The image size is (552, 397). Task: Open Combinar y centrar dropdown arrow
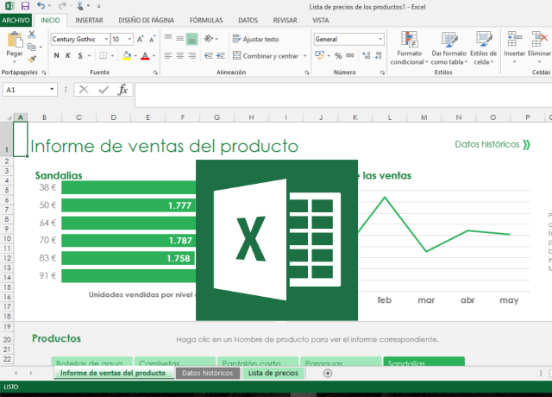[x=304, y=55]
